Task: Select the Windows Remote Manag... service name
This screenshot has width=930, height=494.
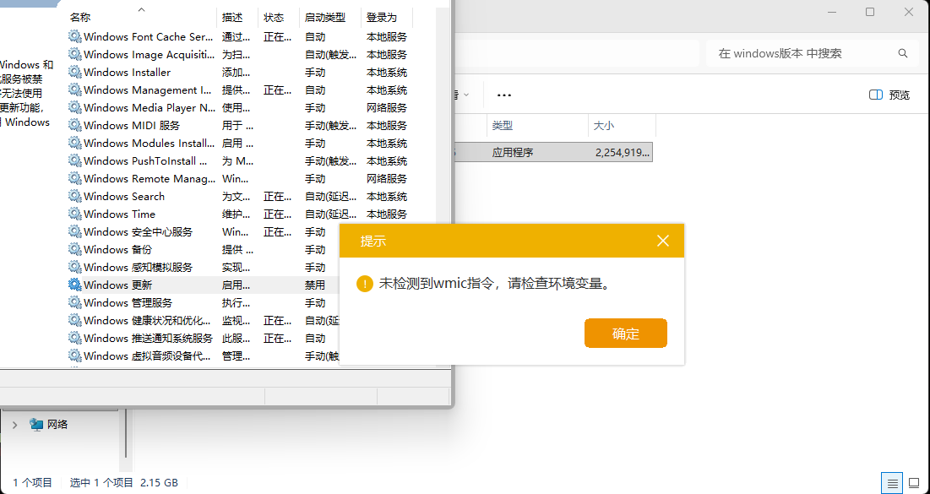Action: tap(150, 179)
